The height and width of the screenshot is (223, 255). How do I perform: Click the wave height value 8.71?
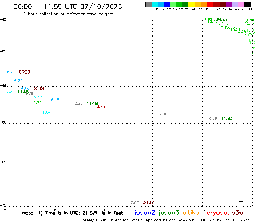pos(11,72)
